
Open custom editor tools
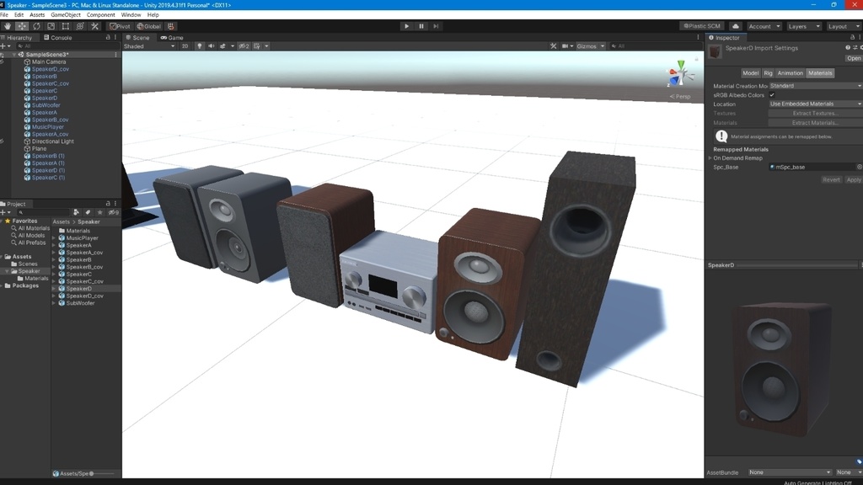[x=94, y=26]
